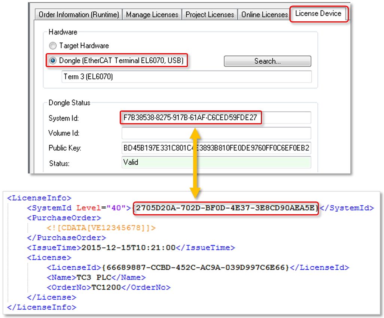Click the closing </LicenseInfo> tag

(x=42, y=307)
